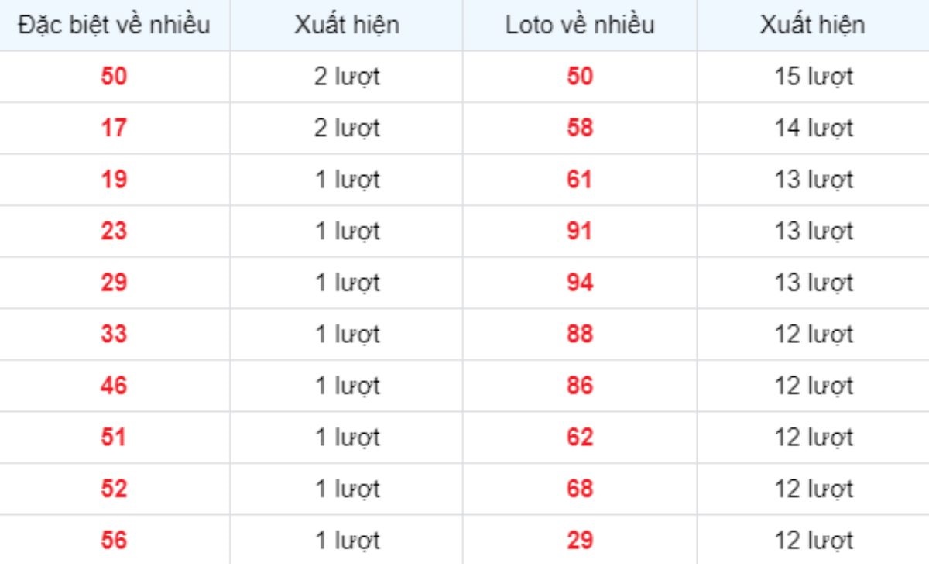Select red number 33 in special column
Screen dimensions: 929x570
(x=114, y=334)
